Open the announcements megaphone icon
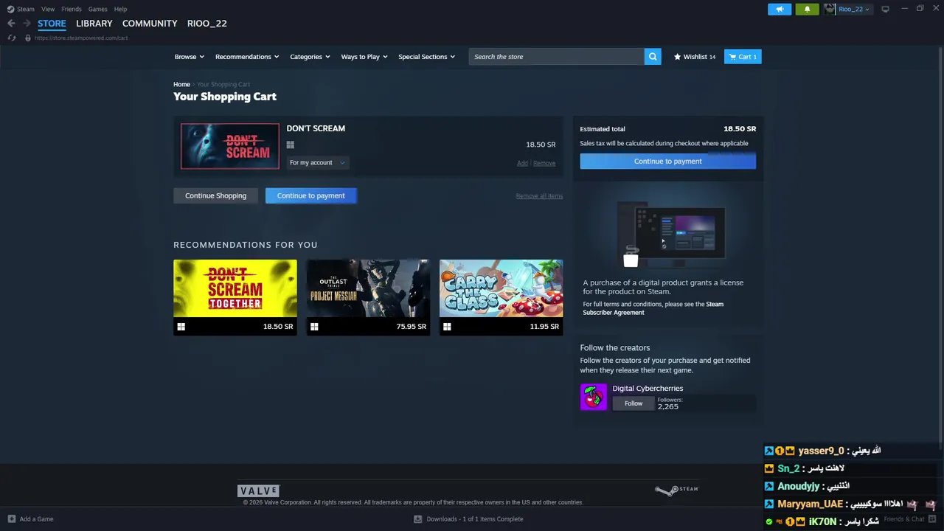This screenshot has height=531, width=944. pos(780,9)
